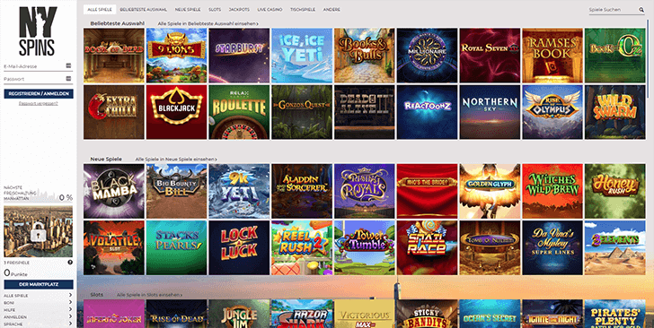Launch the Starburst slot

pyautogui.click(x=239, y=56)
